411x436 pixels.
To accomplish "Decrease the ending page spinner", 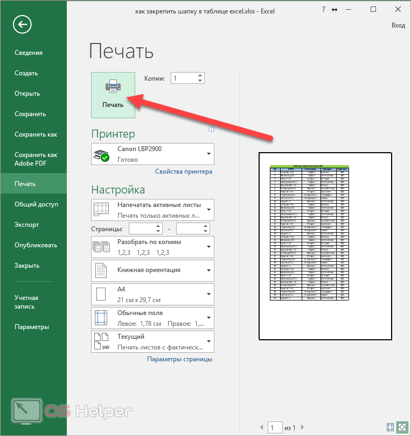I will pyautogui.click(x=205, y=231).
